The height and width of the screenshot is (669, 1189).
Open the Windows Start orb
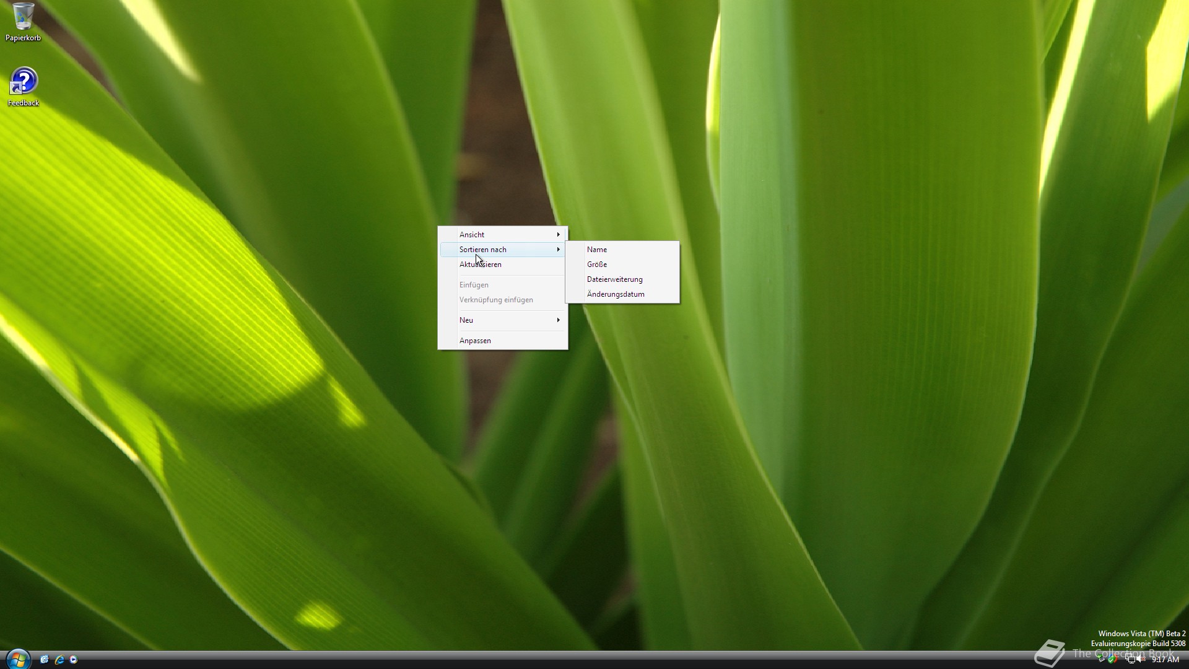[17, 659]
